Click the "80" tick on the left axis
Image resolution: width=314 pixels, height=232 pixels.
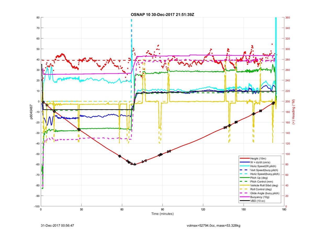click(38, 18)
